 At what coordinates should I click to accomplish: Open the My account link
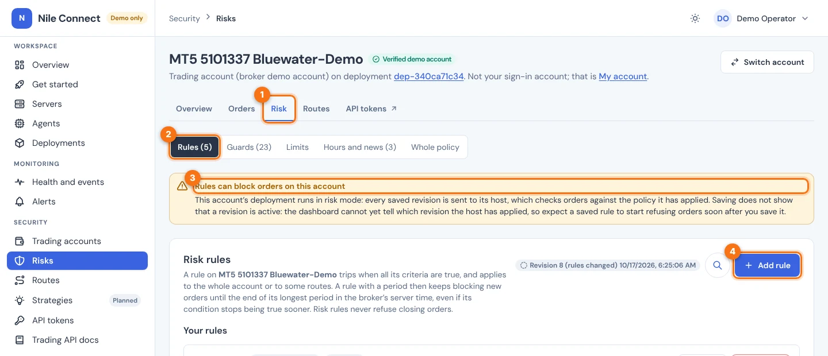click(x=623, y=76)
